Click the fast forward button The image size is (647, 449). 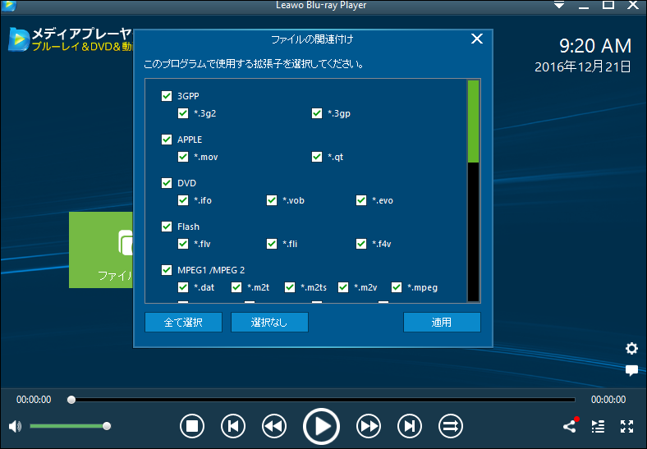(369, 426)
